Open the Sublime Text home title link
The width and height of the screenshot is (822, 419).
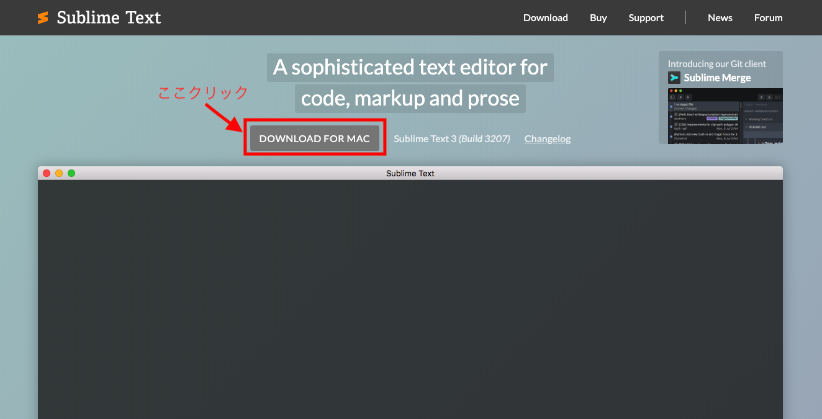[x=109, y=18]
